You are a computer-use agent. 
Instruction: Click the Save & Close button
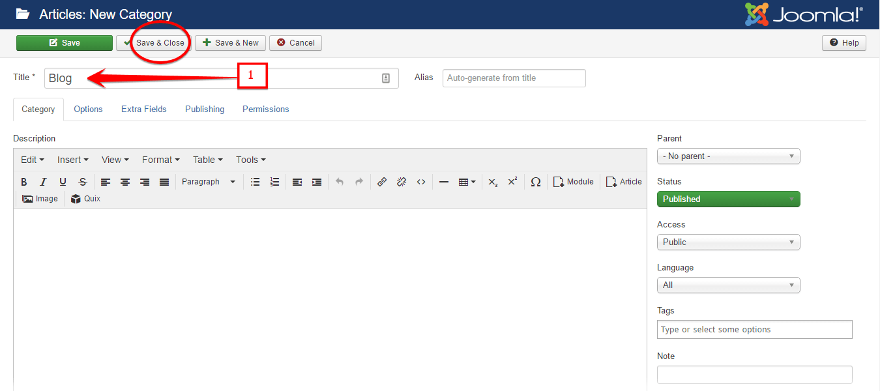pos(154,43)
